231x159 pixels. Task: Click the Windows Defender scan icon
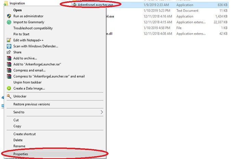click(x=9, y=46)
